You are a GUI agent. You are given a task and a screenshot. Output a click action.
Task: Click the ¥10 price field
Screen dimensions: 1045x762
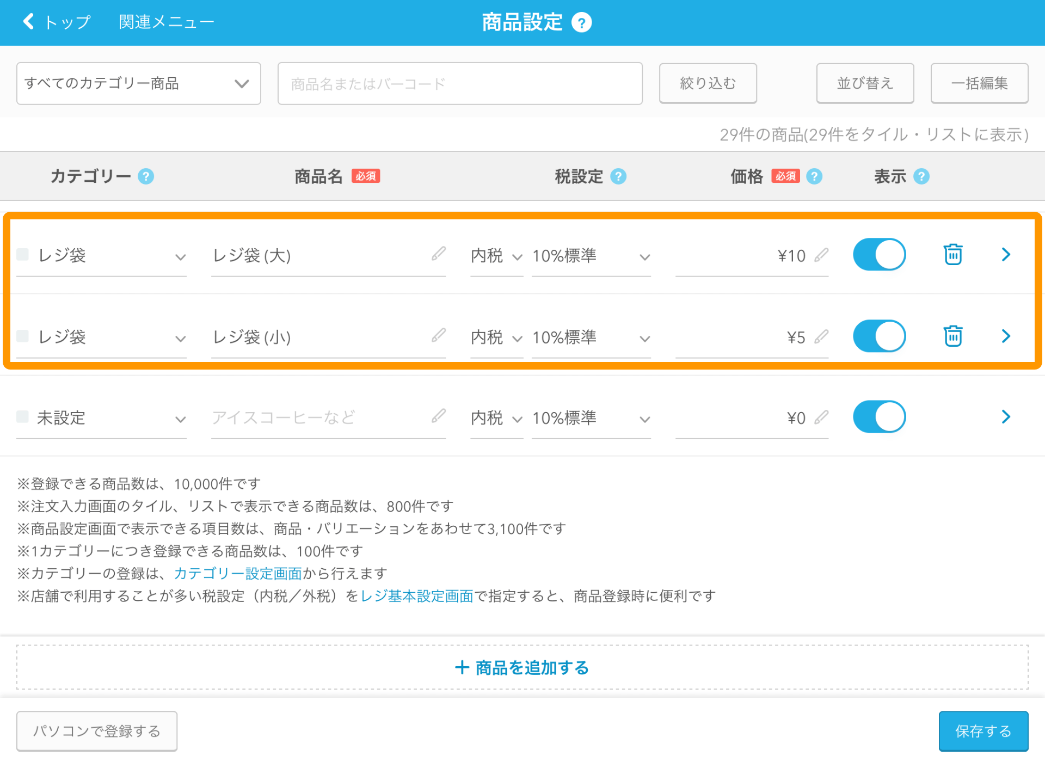tap(752, 256)
